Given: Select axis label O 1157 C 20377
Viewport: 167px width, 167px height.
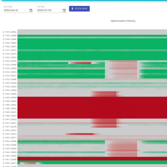Looking at the screenshot, I should tap(9, 50).
